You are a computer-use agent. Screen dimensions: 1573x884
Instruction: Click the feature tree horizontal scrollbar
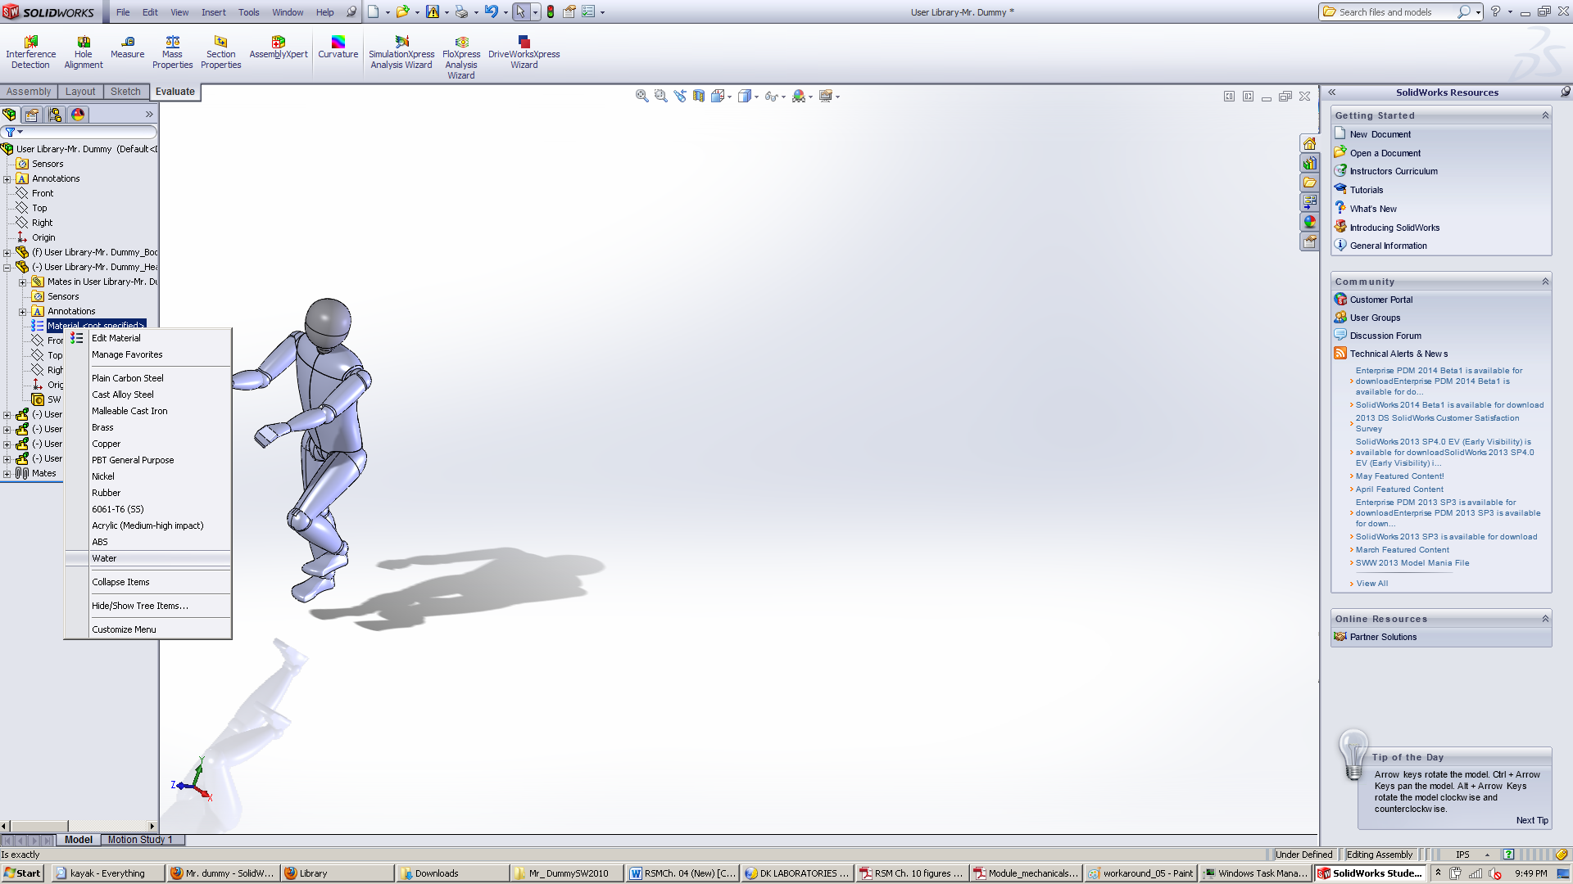79,826
